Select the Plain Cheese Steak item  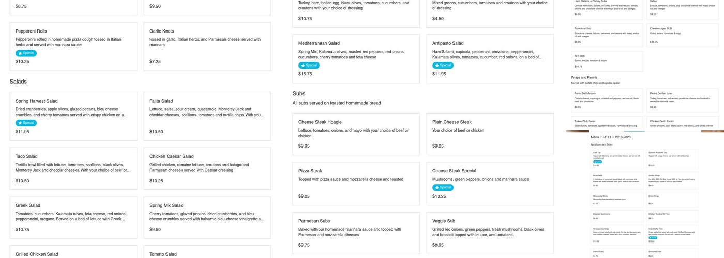pos(490,134)
